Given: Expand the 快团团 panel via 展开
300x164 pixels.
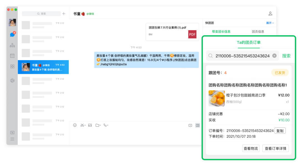Looking at the screenshot, I should 270,23.
